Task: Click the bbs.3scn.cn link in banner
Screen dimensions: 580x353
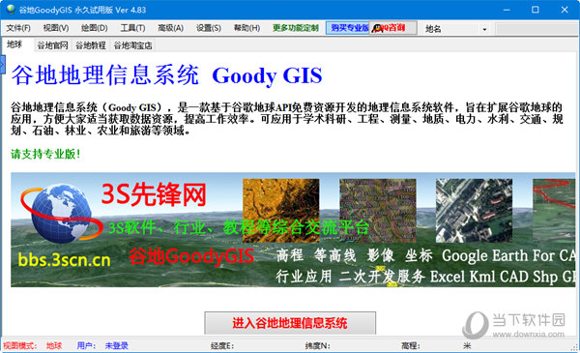Action: [65, 260]
